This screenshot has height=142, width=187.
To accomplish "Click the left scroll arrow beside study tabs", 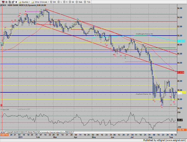I will click(x=1, y=132).
